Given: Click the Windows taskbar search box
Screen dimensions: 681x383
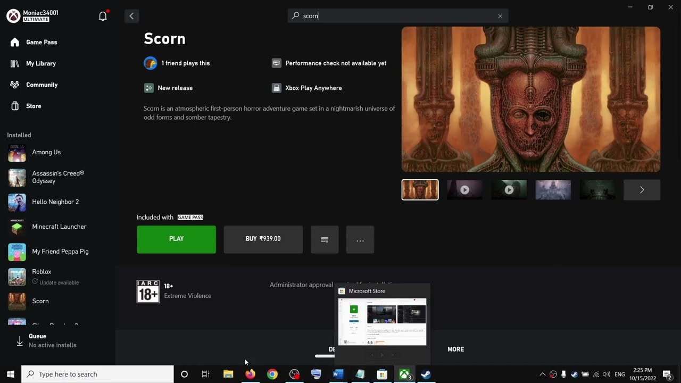Looking at the screenshot, I should pos(98,374).
